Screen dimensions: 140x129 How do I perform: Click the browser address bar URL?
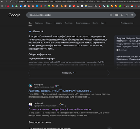79,1
